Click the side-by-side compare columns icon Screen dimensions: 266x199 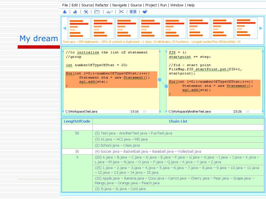point(133,12)
